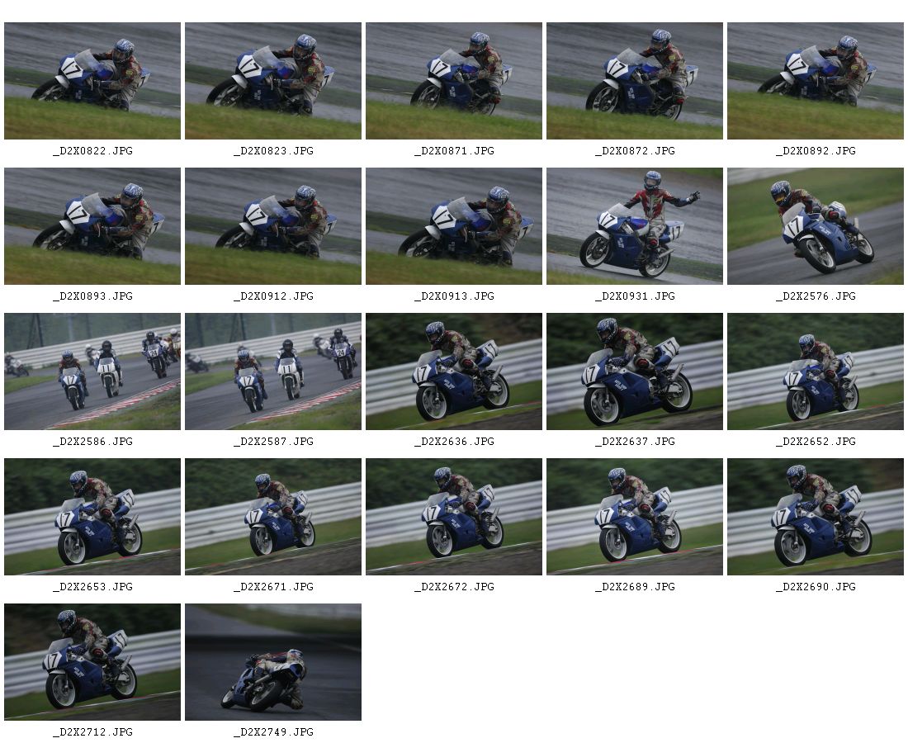Click the _D2X0913.JPG filename caption
Image resolution: width=908 pixels, height=743 pixels.
[x=455, y=296]
